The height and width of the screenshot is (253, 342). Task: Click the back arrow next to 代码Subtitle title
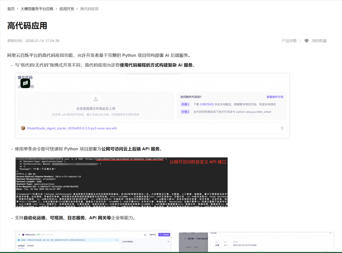click(19, 235)
